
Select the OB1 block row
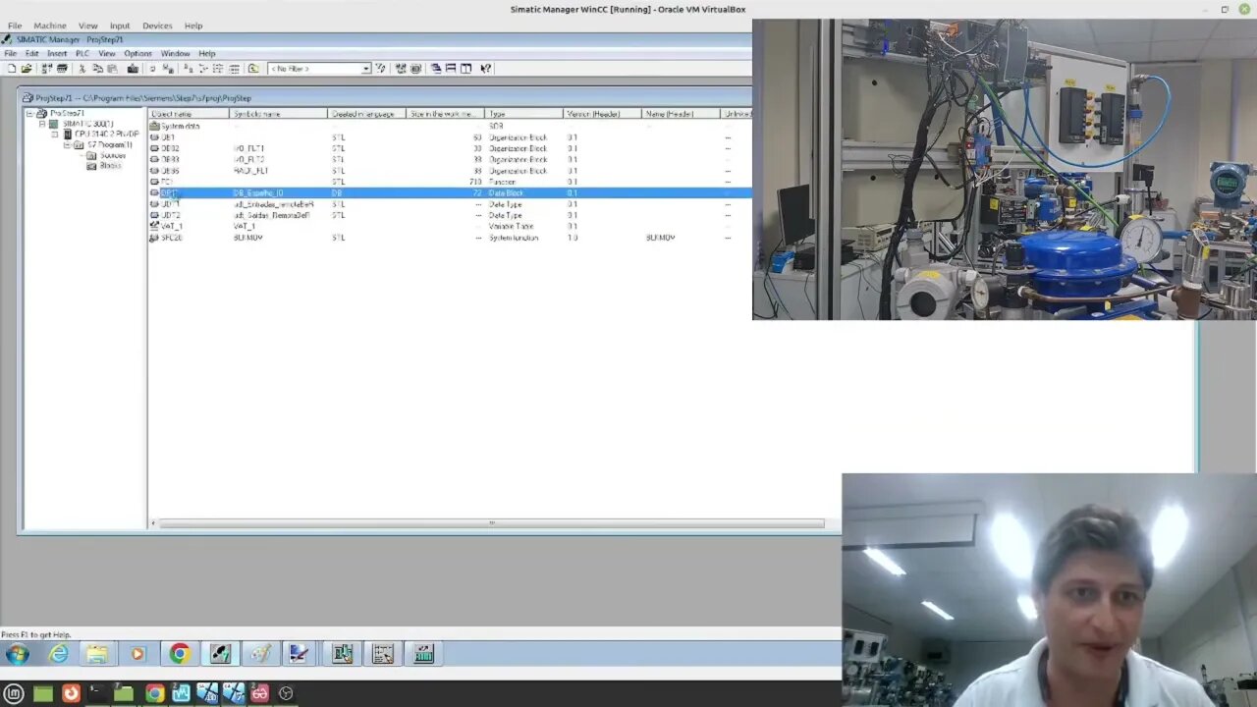[x=450, y=137]
